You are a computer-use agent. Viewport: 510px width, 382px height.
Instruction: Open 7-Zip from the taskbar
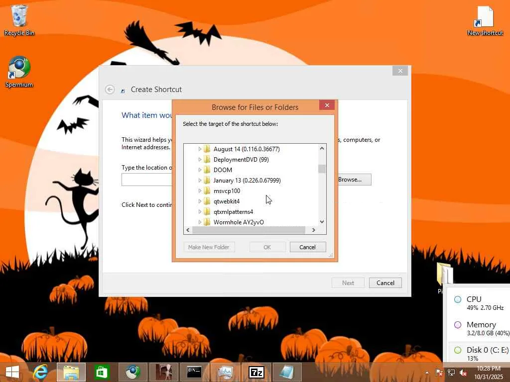point(256,372)
